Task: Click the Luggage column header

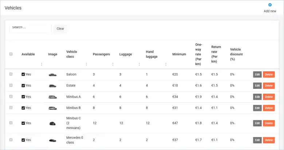Action: (126, 54)
